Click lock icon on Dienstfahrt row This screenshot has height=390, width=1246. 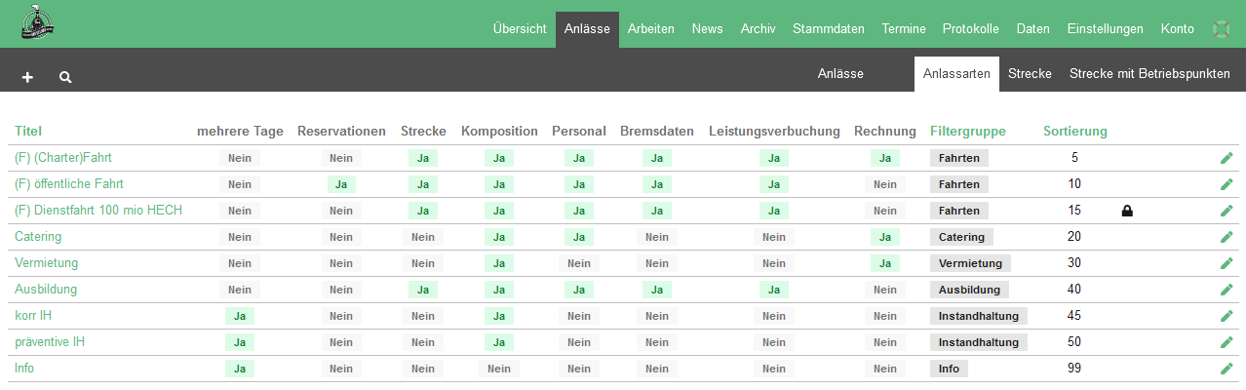(x=1127, y=211)
